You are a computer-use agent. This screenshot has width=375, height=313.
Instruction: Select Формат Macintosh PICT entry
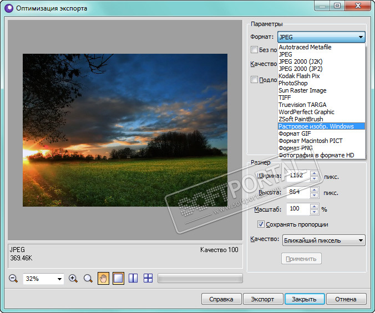click(321, 141)
